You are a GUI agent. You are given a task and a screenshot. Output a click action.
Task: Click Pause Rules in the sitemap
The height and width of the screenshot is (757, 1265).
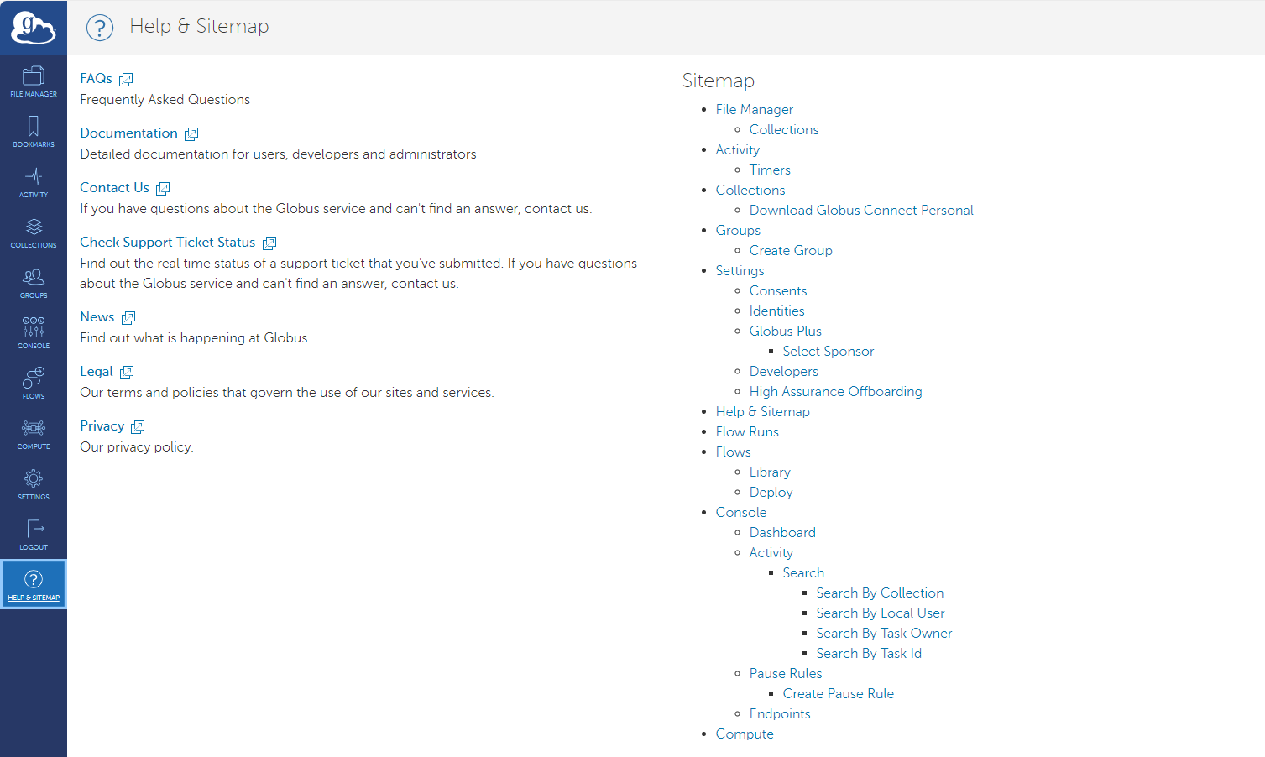point(786,673)
